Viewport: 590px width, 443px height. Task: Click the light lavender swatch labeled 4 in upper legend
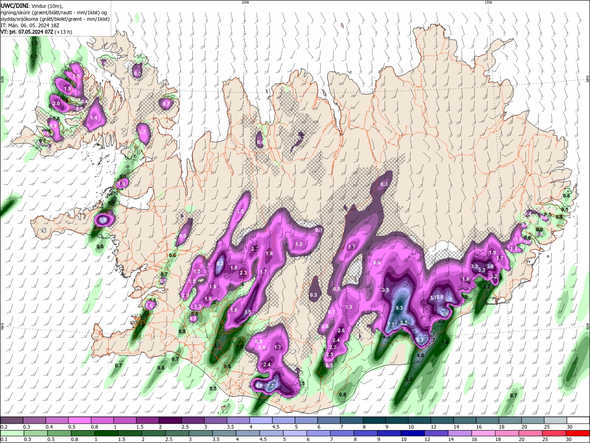(261, 420)
